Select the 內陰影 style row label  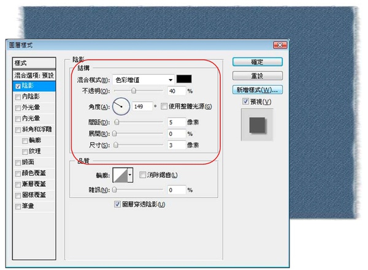[x=31, y=97]
